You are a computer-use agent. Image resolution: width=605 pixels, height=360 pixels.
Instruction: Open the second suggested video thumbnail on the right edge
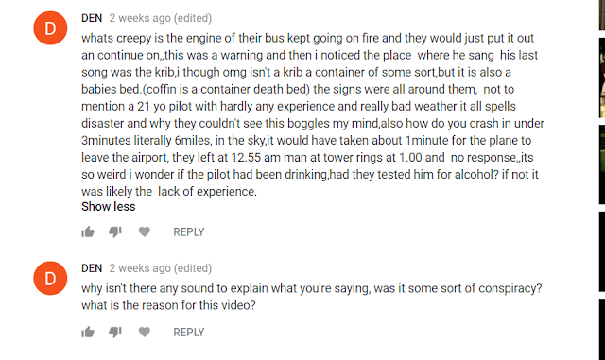point(602,77)
